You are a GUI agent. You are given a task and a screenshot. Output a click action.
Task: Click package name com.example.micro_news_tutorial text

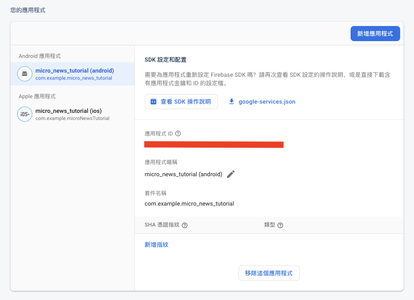point(189,203)
